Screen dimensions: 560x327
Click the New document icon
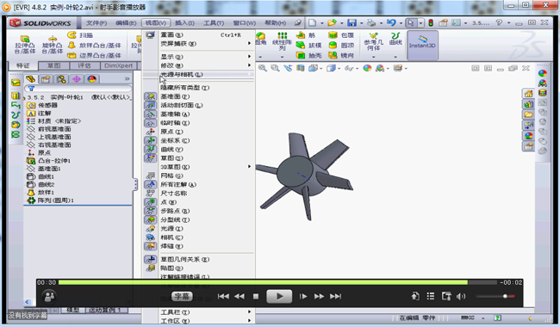(313, 23)
